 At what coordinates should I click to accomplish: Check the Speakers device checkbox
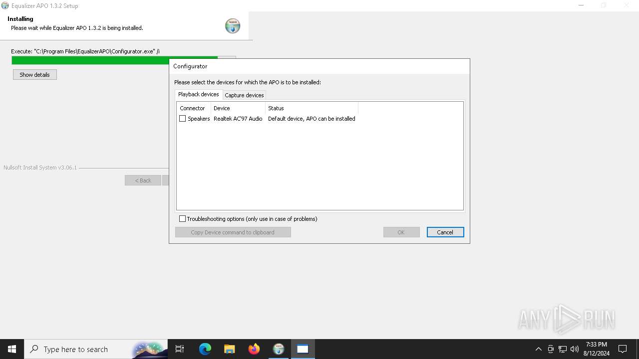coord(182,119)
